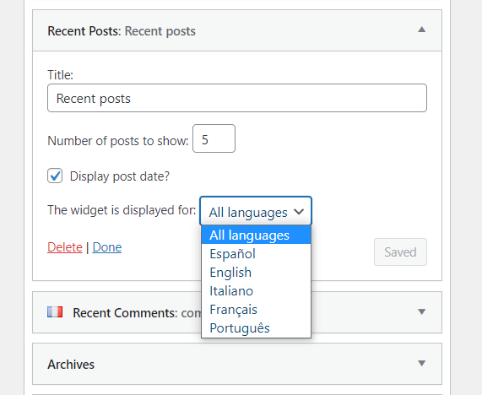Click the Archives widget title
Screen dimensions: 482x395
tap(71, 365)
